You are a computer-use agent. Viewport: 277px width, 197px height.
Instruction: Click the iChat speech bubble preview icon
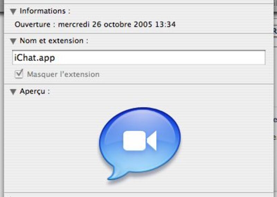click(140, 144)
